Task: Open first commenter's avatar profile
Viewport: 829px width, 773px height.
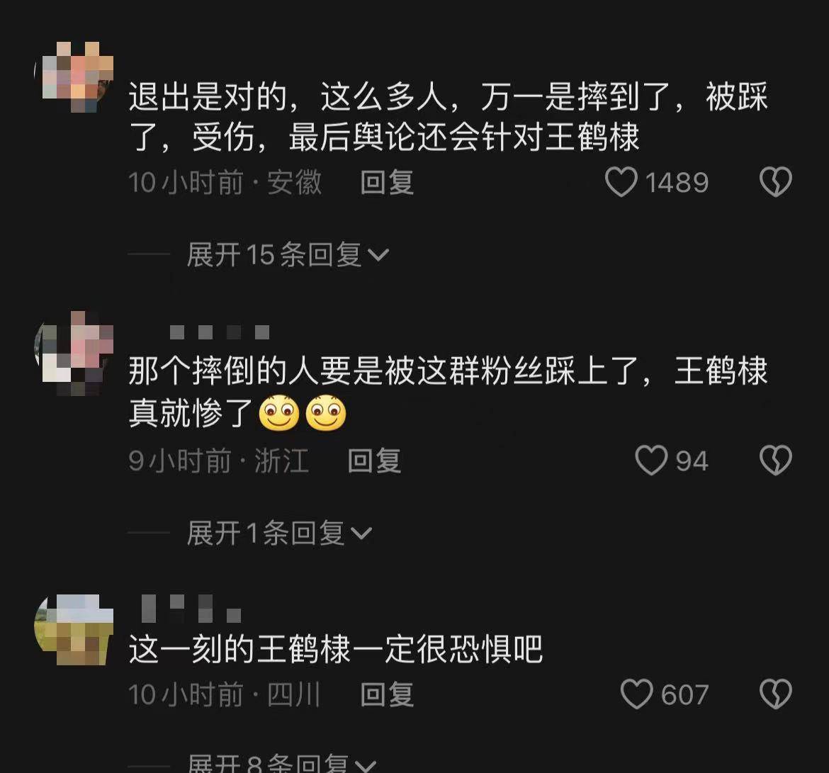Action: click(74, 77)
